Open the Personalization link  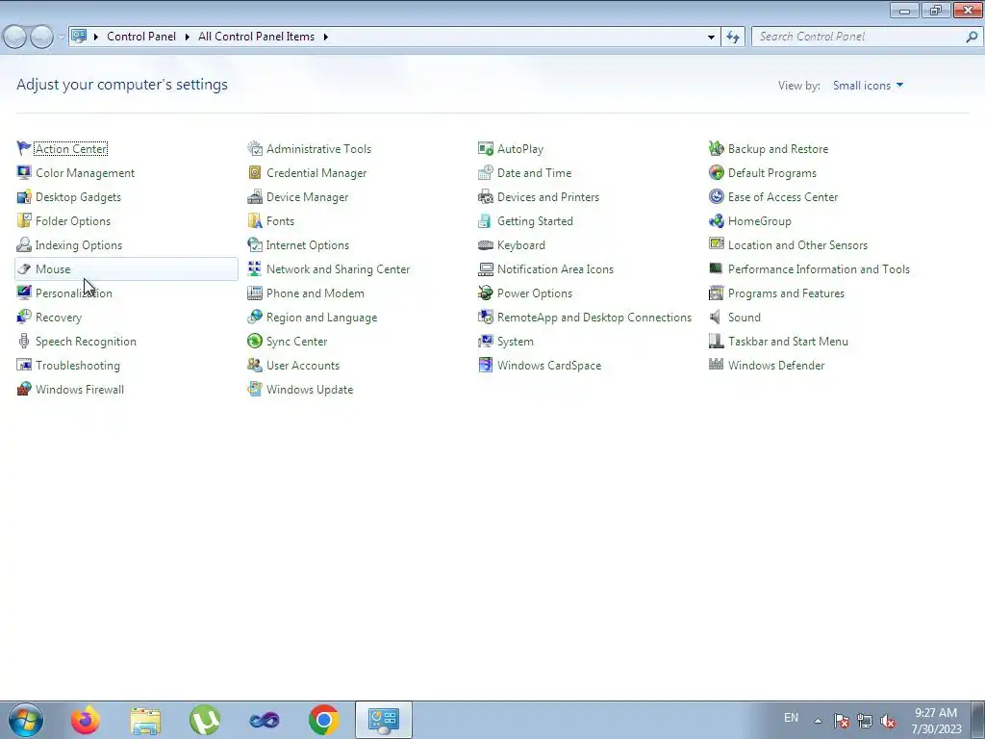click(x=73, y=293)
